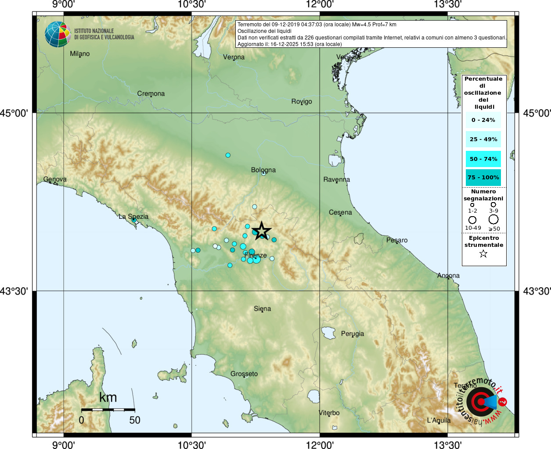Click the Perugia city label
551x449 pixels.
tap(353, 334)
